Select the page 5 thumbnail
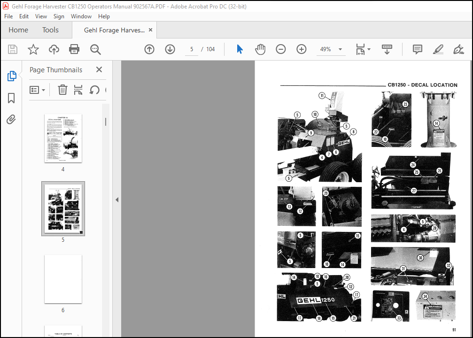 point(63,208)
